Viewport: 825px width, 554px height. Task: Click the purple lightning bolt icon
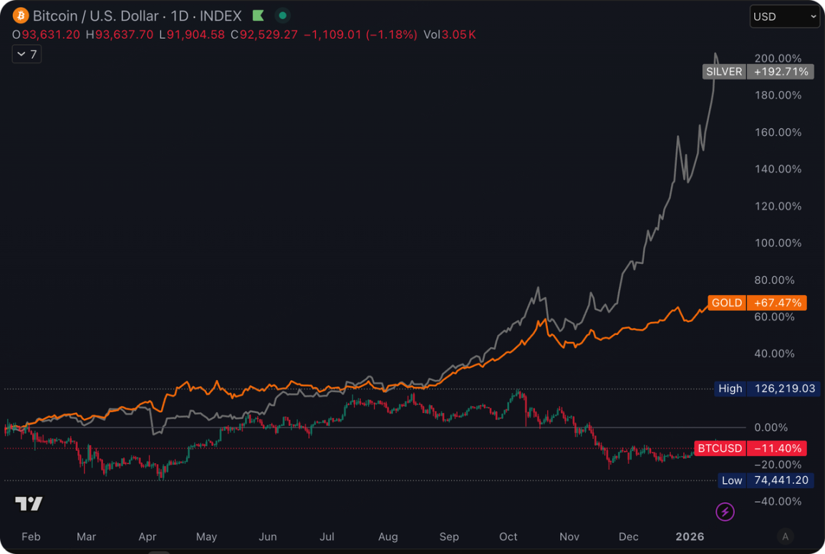[725, 511]
